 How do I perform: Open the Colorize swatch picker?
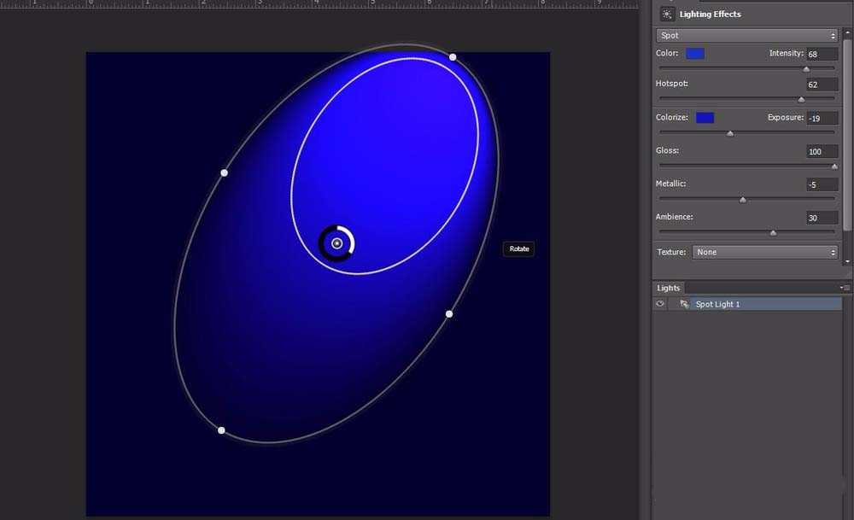pos(705,118)
